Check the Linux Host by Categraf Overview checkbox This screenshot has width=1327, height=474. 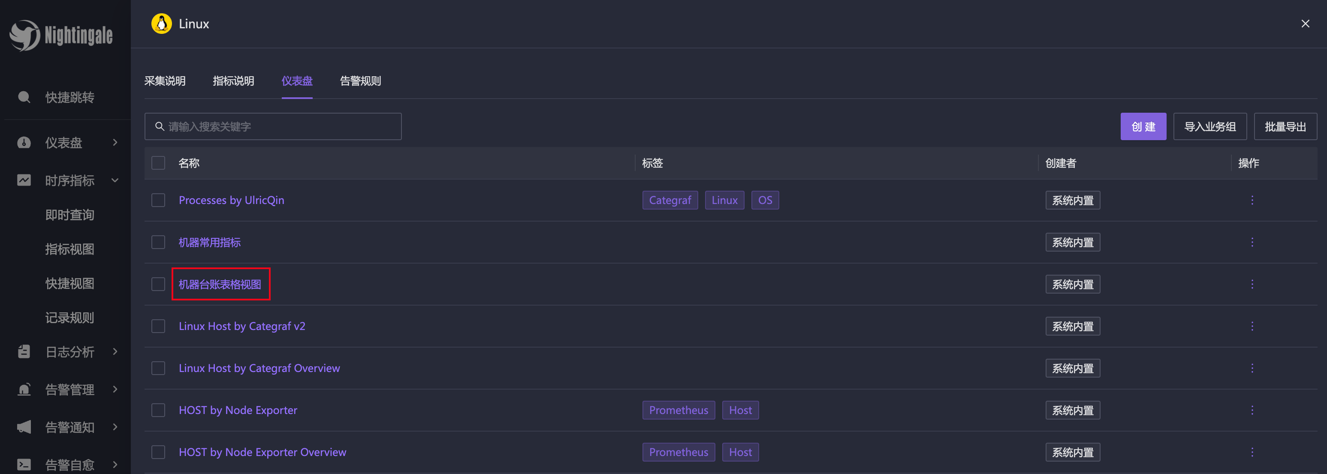pyautogui.click(x=158, y=368)
